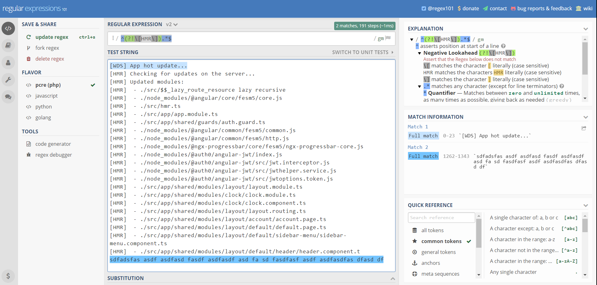Click the meta sequences icon

click(415, 274)
